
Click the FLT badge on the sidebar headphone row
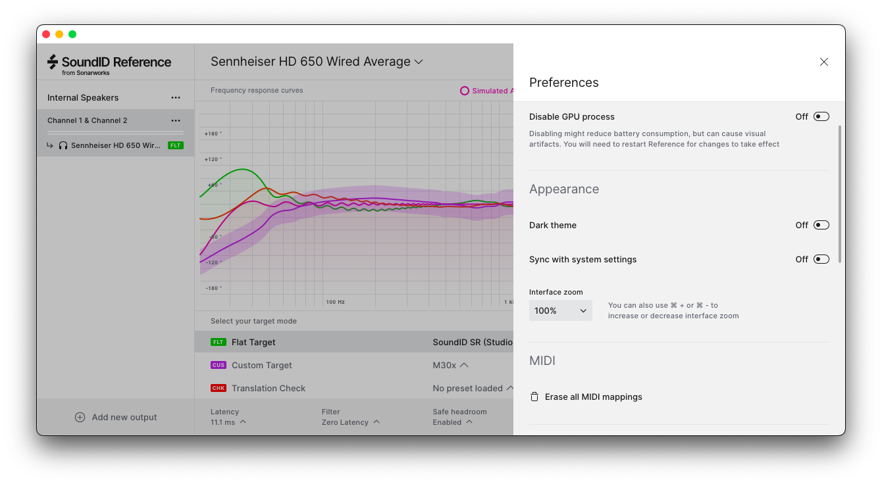coord(175,145)
